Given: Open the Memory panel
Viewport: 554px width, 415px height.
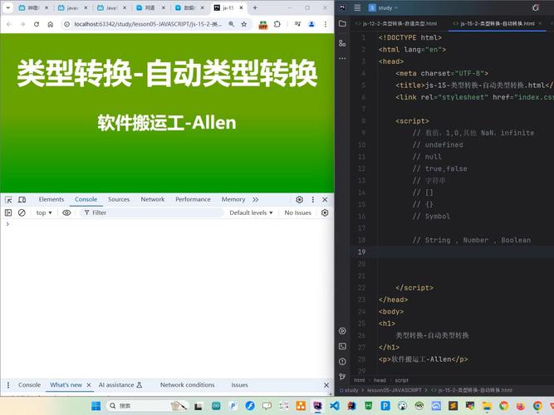Looking at the screenshot, I should (233, 199).
